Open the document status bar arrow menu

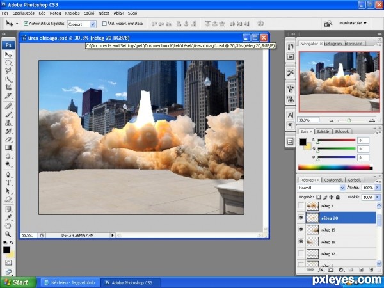113,236
